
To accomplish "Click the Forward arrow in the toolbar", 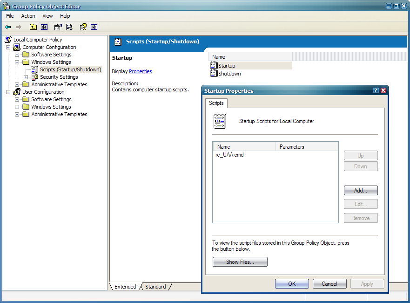I will click(x=19, y=27).
